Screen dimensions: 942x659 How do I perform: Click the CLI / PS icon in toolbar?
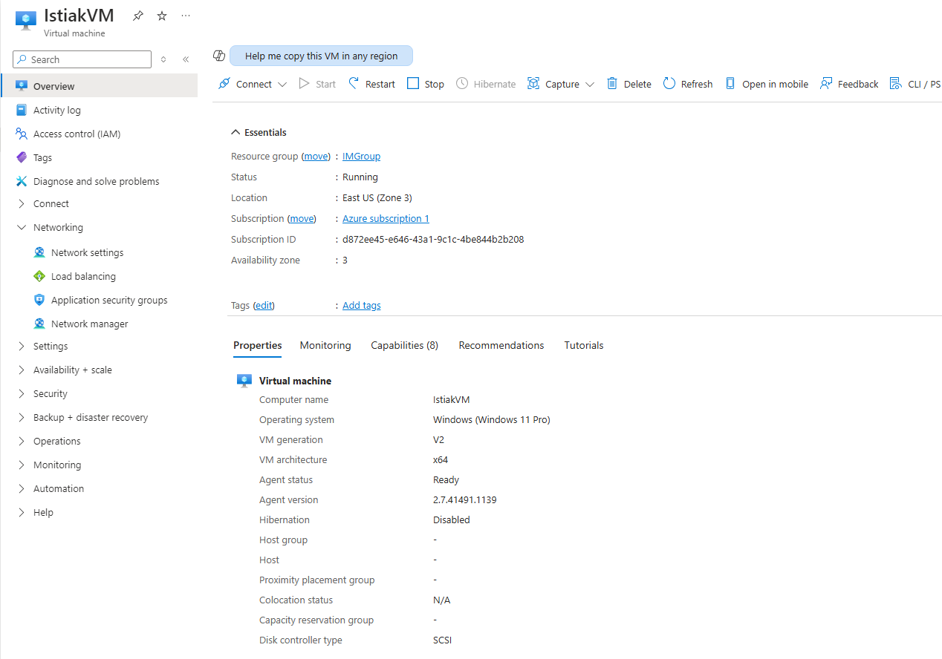[895, 84]
